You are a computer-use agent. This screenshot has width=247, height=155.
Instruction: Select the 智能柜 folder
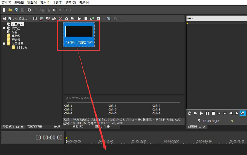[x=16, y=40]
